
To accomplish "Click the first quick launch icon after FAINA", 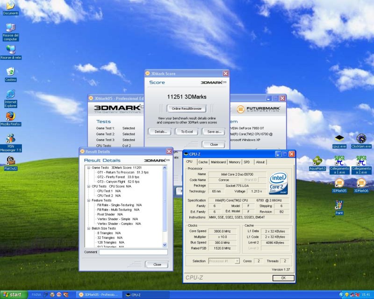I will [x=45, y=295].
